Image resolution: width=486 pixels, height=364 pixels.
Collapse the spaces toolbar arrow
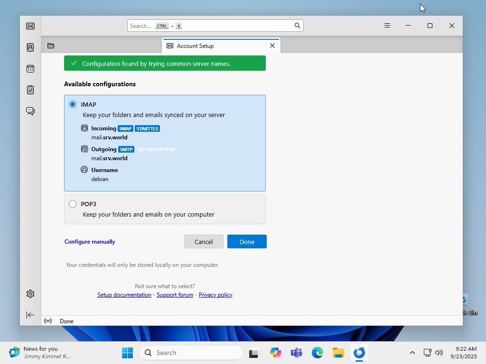[x=30, y=315]
